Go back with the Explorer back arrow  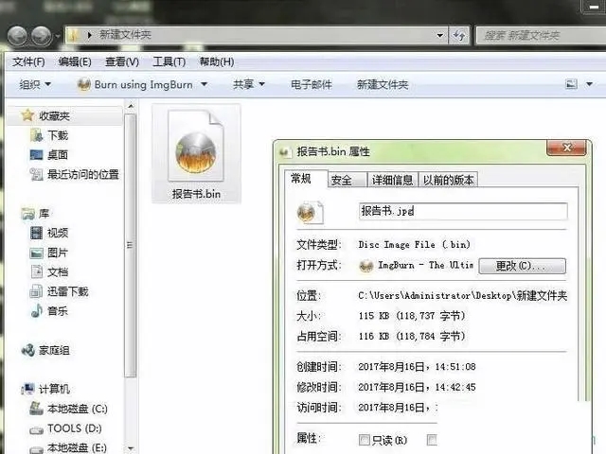pyautogui.click(x=17, y=36)
